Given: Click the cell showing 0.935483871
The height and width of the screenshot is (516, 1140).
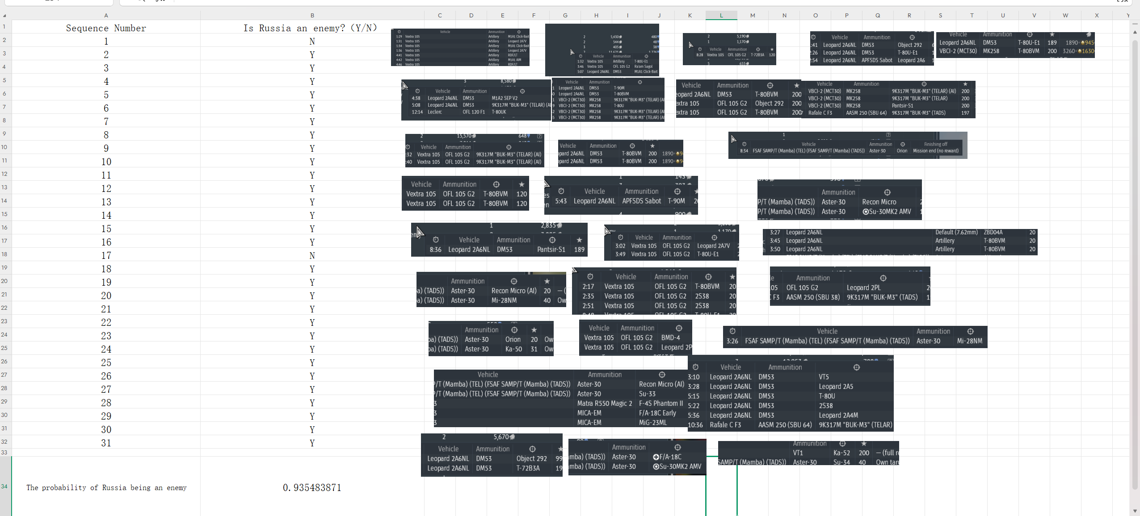Looking at the screenshot, I should point(312,487).
